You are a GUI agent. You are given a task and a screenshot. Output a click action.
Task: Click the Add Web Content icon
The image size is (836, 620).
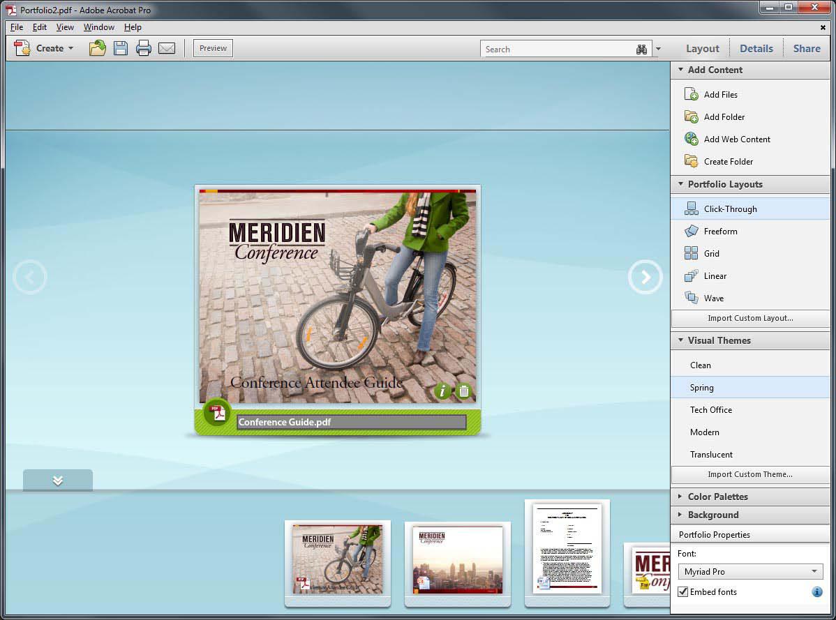pos(692,139)
